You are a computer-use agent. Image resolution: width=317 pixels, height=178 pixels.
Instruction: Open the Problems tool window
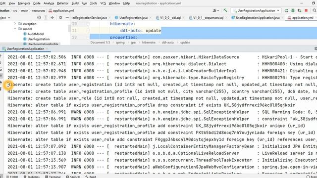pyautogui.click(x=32, y=177)
